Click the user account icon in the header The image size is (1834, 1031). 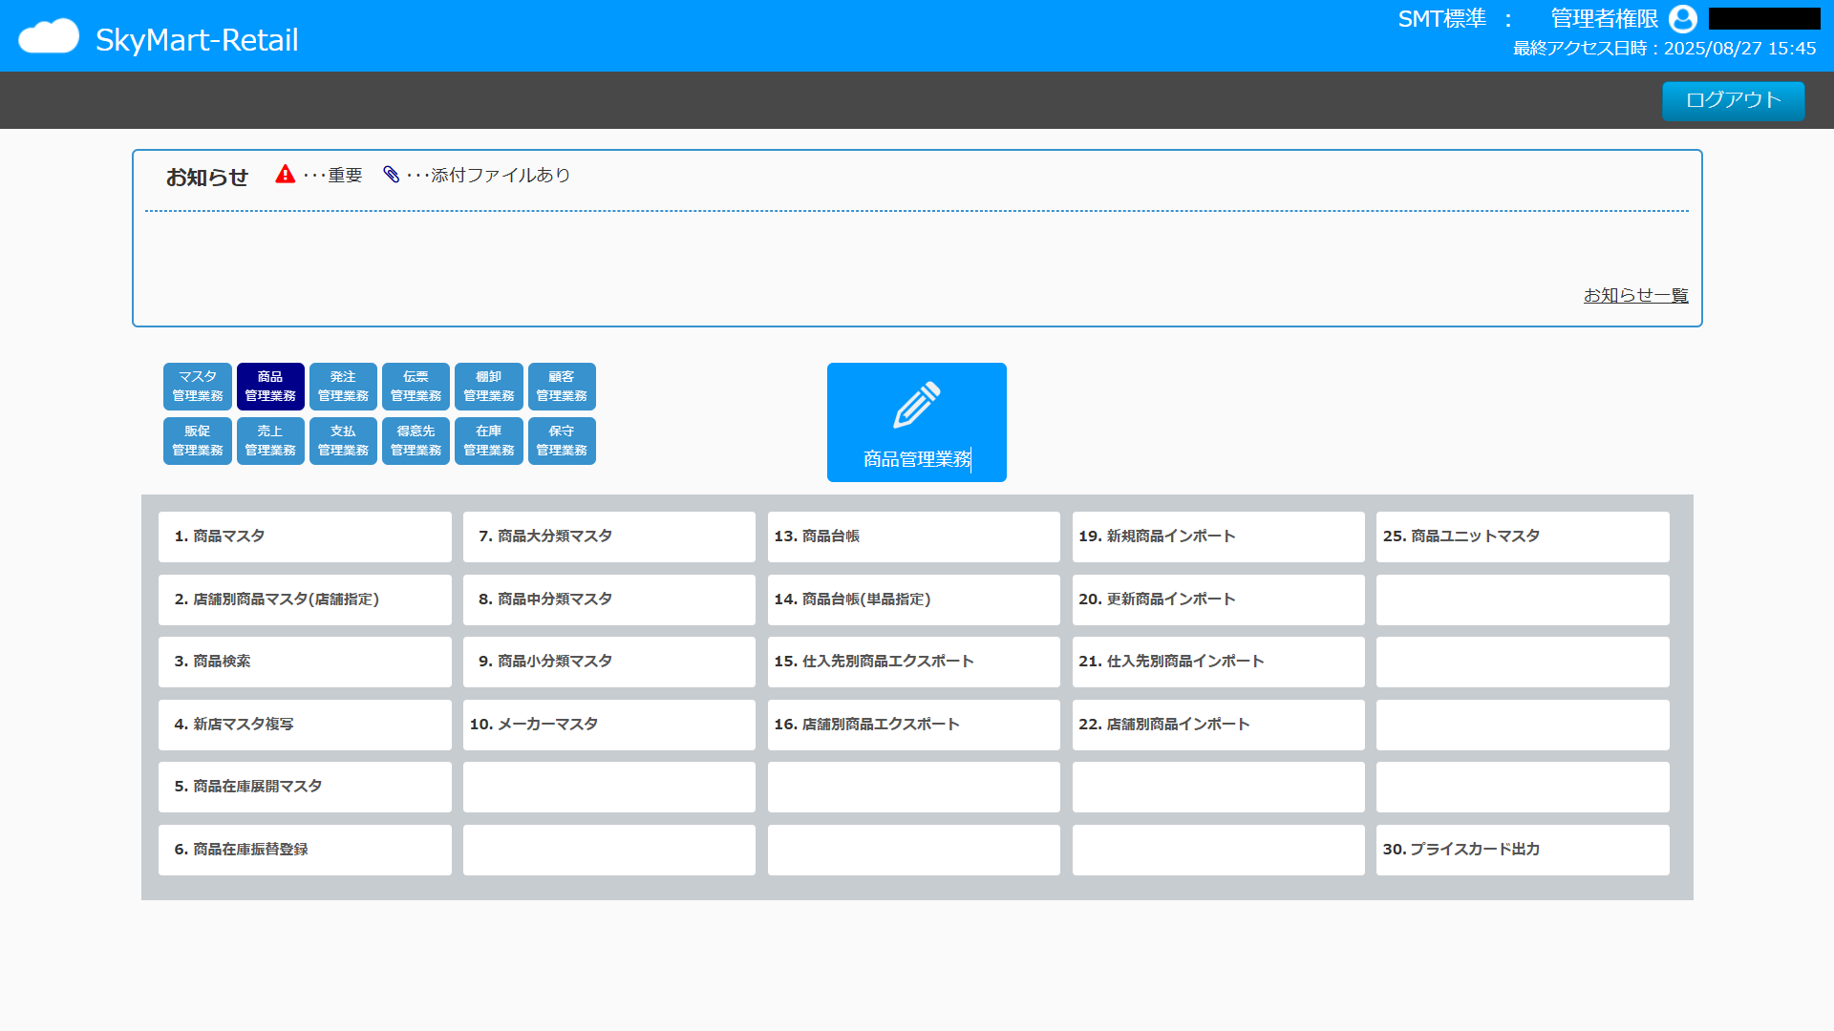[1682, 19]
